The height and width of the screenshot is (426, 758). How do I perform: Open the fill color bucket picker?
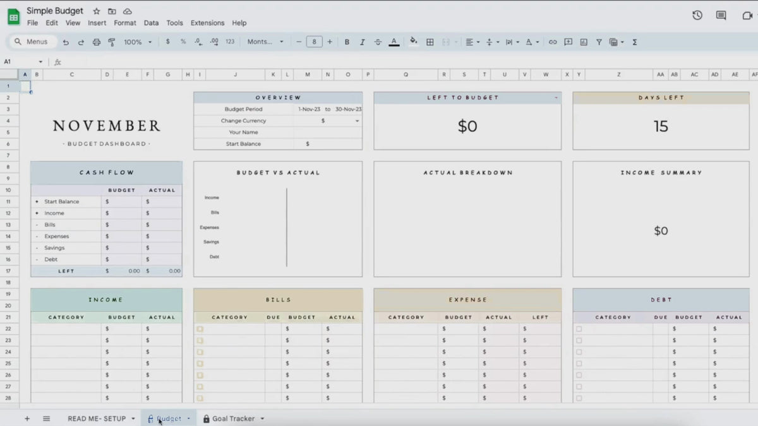414,42
